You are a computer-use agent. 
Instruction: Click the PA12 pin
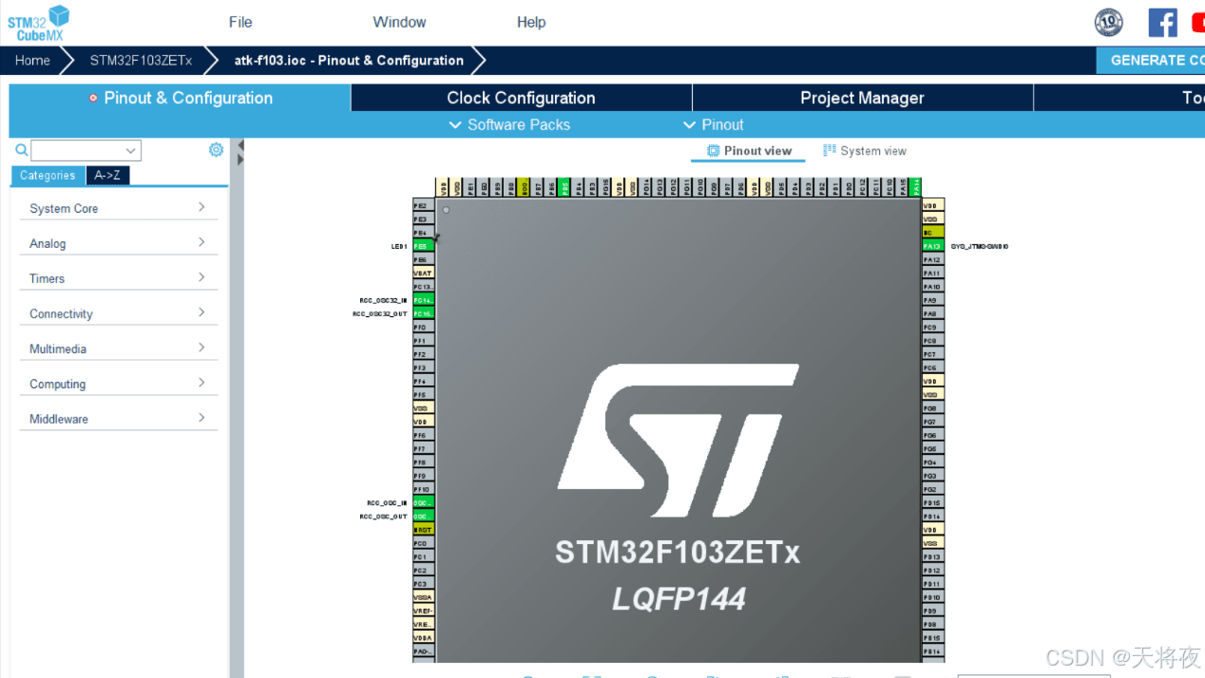[933, 259]
